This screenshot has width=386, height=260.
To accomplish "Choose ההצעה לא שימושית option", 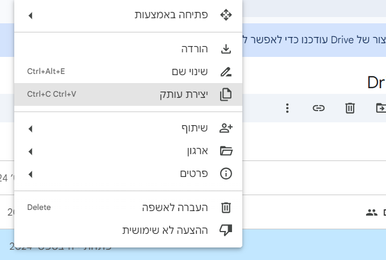I will (165, 230).
